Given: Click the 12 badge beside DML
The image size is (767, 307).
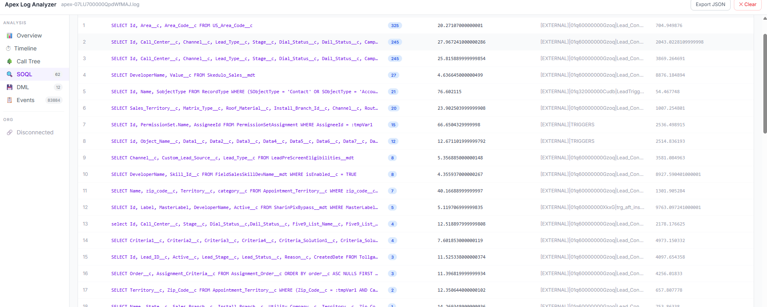Looking at the screenshot, I should pos(58,87).
